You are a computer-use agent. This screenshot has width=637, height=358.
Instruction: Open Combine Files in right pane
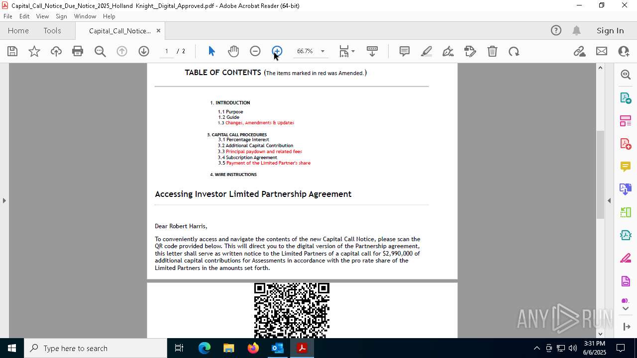coord(626,189)
